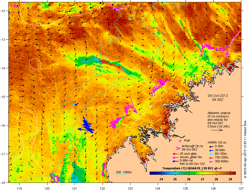Screen dimensions: 247x191
Task: Click the '25 cm/s glide' label
Action: (188, 154)
